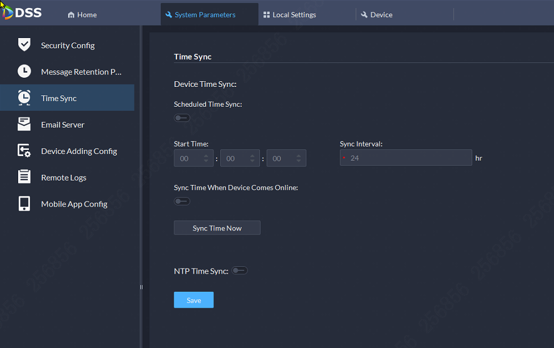Decrease the Start Time seconds value

[x=299, y=161]
